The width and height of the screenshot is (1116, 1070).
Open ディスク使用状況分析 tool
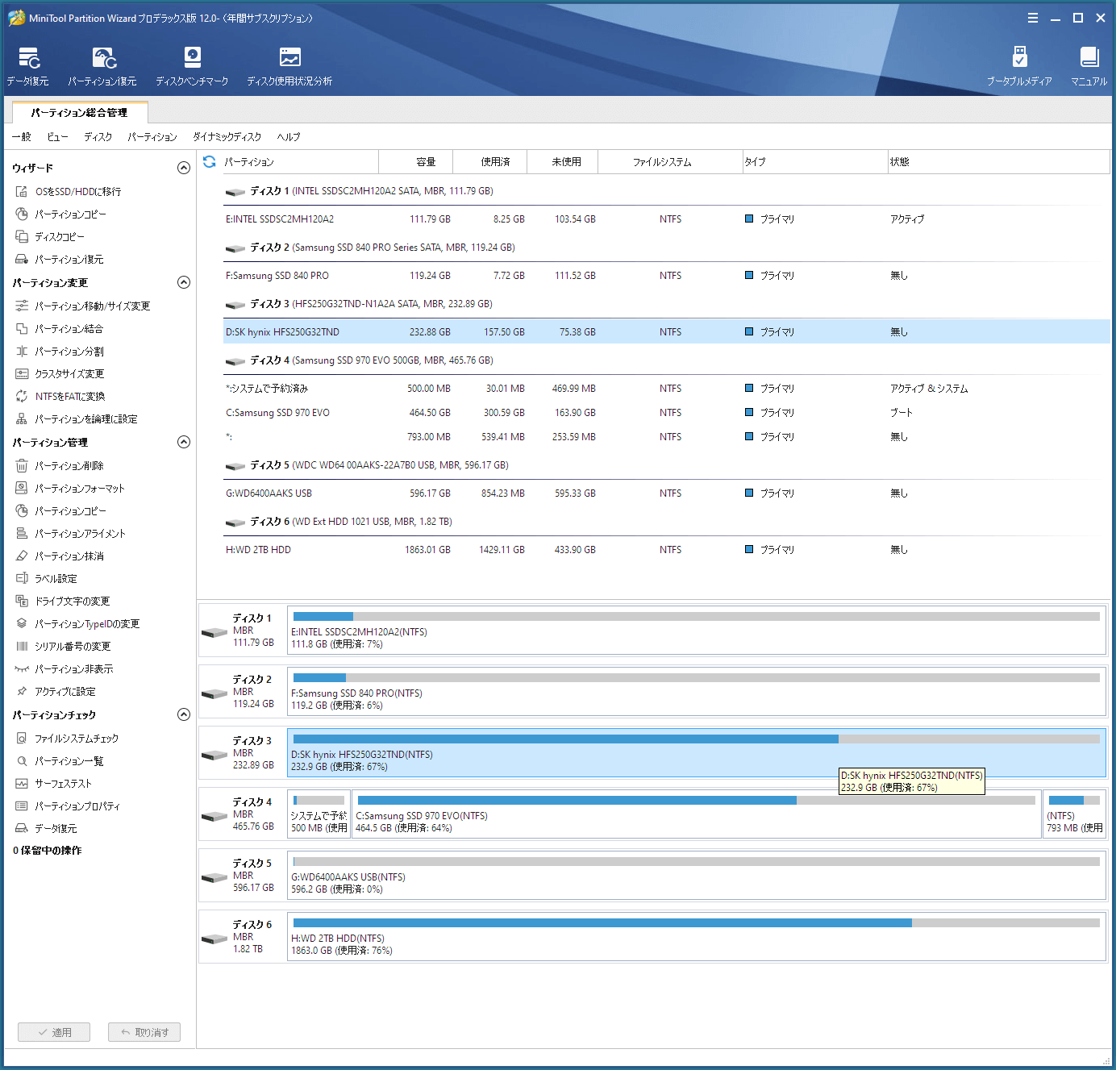tap(289, 66)
